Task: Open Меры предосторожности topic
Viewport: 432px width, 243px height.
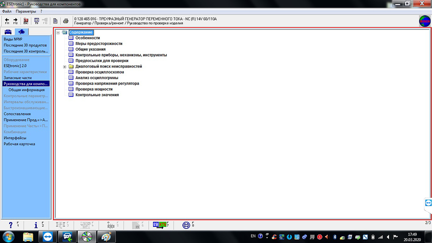Action: point(99,44)
